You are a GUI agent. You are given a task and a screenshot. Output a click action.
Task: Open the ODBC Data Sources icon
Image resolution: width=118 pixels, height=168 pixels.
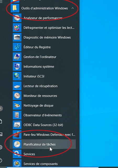coord(17,125)
